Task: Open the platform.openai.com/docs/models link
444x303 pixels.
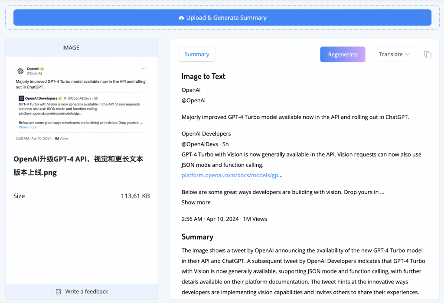Action: (x=230, y=175)
